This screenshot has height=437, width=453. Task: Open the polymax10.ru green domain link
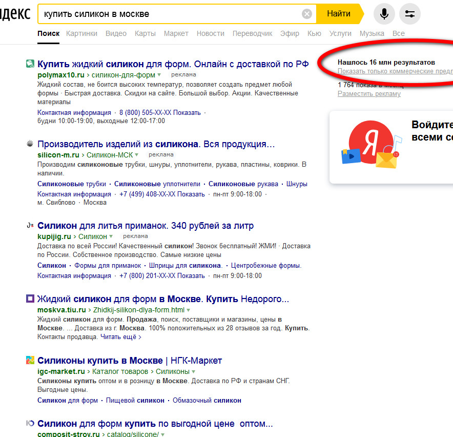60,75
